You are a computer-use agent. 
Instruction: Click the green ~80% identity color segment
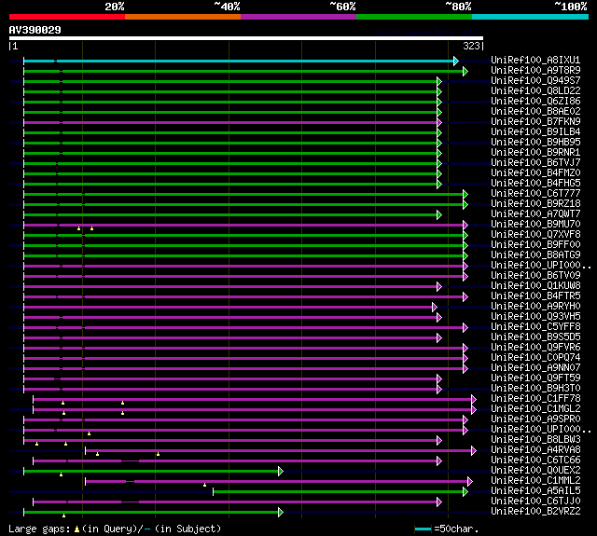pyautogui.click(x=414, y=17)
